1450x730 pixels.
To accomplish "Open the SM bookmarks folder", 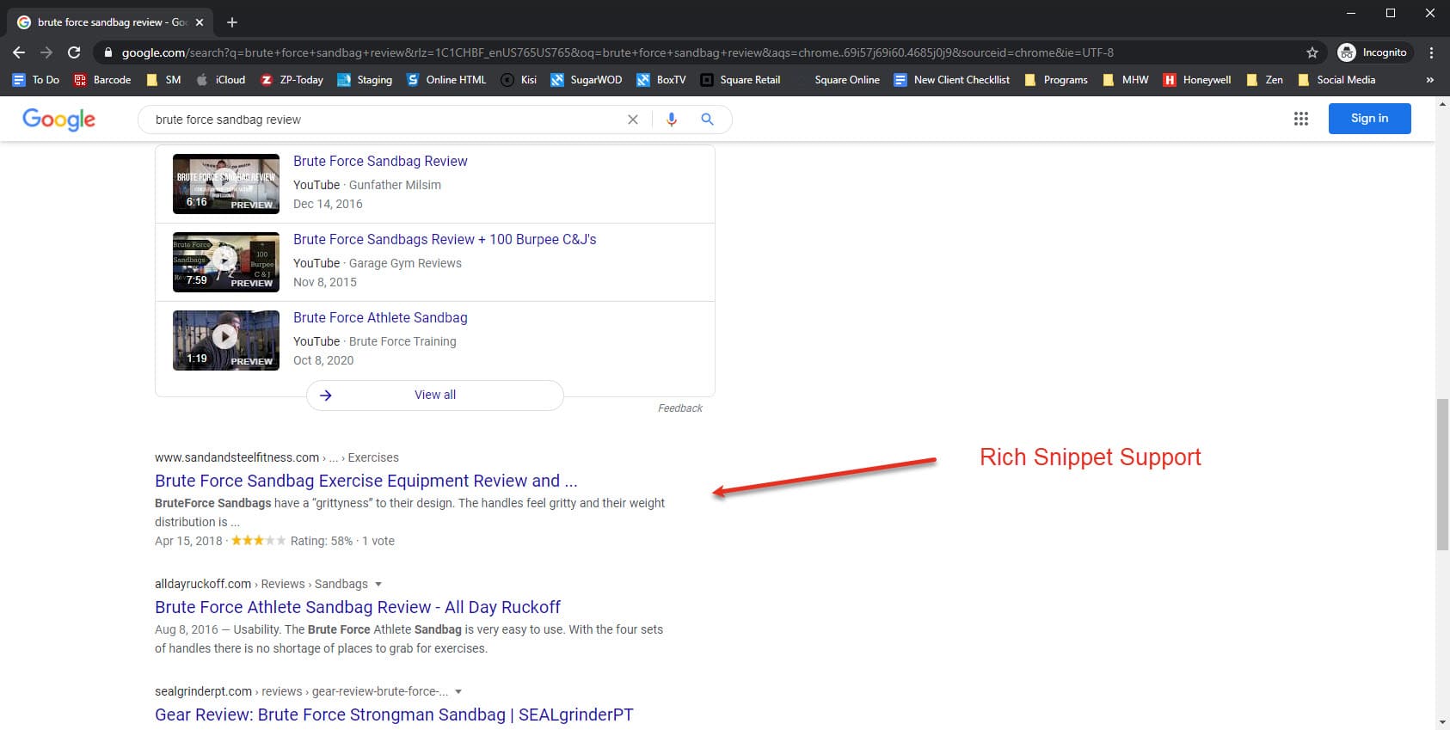I will (164, 80).
